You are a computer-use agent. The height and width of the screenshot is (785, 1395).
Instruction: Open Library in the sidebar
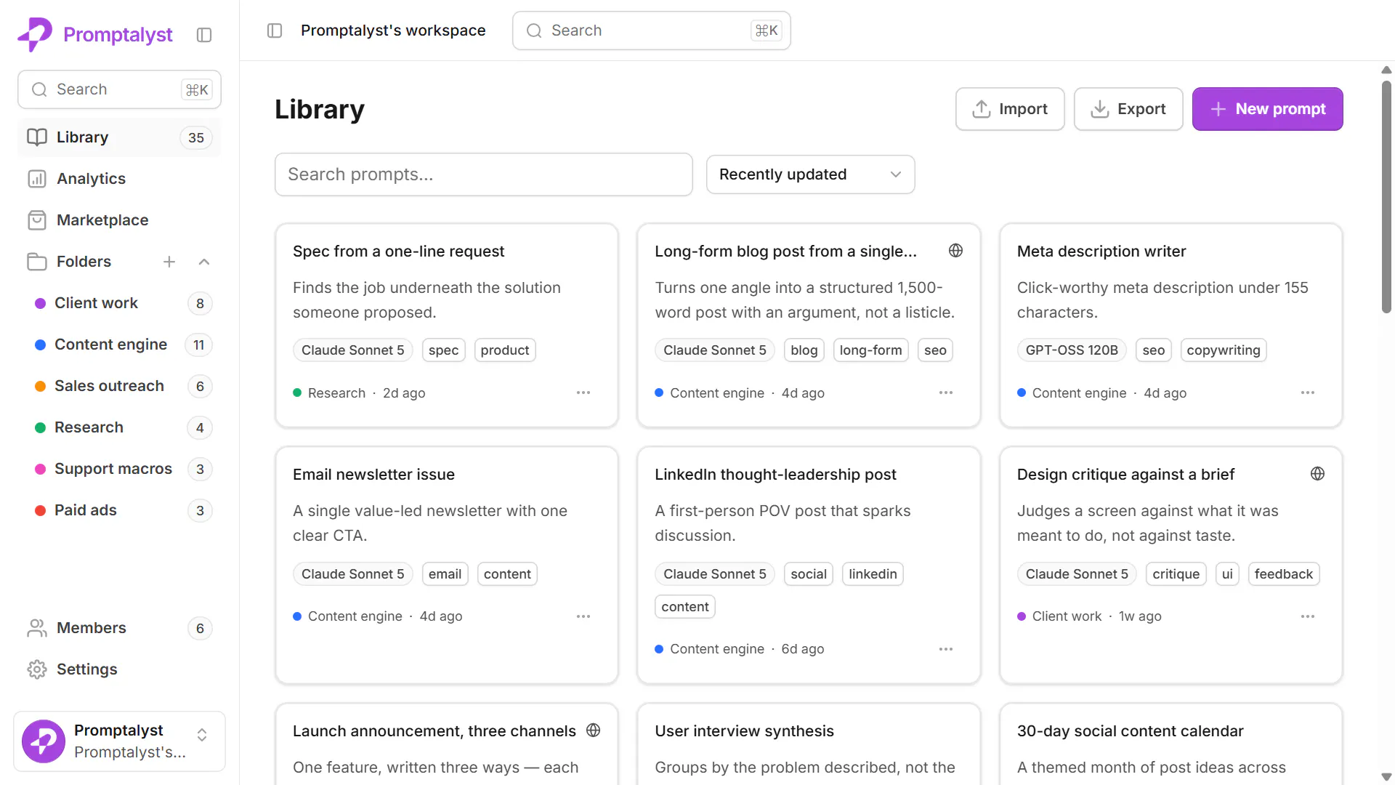(x=119, y=137)
